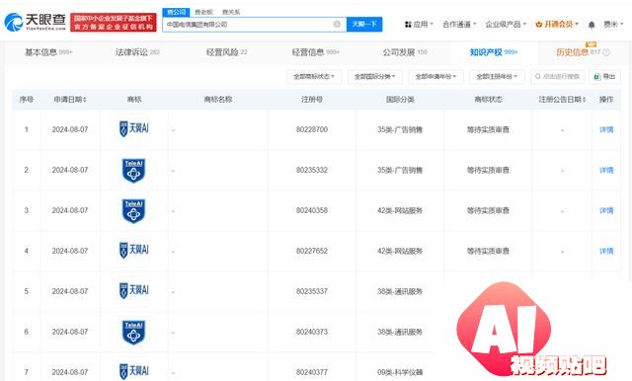The width and height of the screenshot is (632, 381).
Task: Select registration number 80240373
Action: (312, 332)
